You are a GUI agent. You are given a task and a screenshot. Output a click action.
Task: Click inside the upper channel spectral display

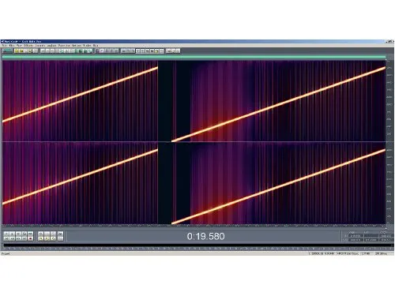pos(194,101)
